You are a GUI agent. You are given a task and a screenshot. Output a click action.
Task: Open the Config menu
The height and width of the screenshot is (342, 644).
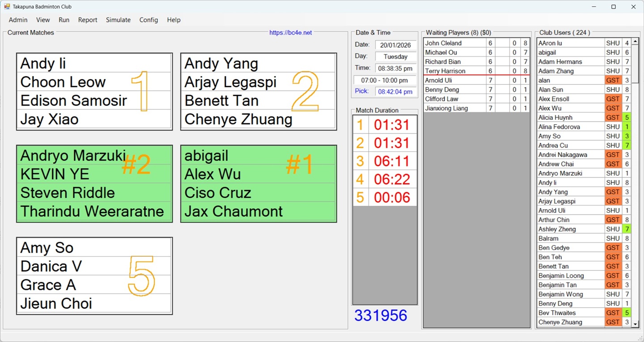148,20
